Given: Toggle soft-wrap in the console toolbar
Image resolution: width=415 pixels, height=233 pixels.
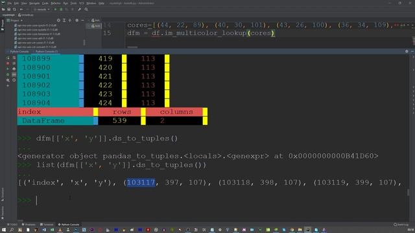Looking at the screenshot, I should coord(14,58).
